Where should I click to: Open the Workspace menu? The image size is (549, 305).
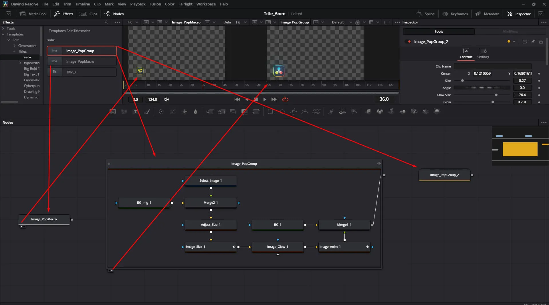pos(206,4)
